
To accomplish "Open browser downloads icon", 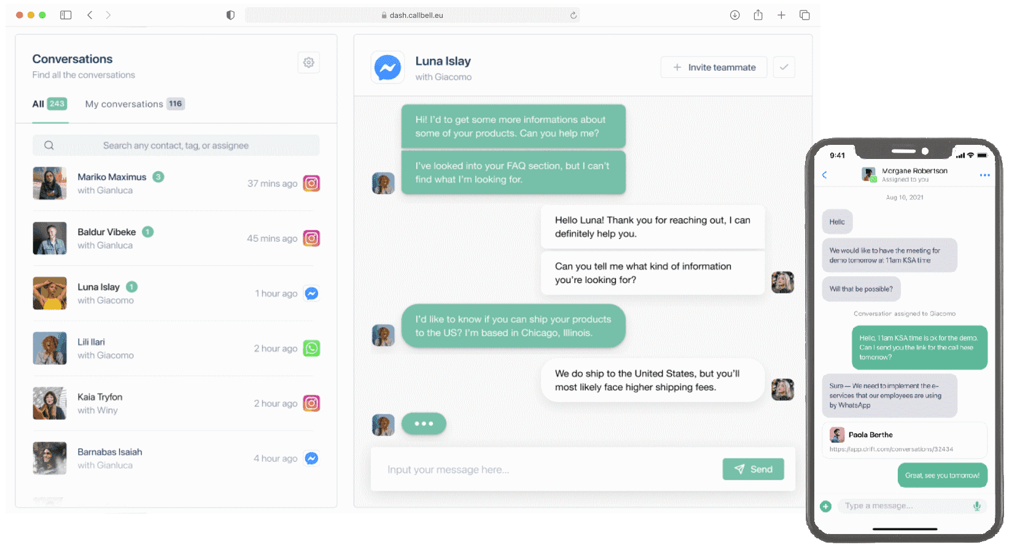I will pyautogui.click(x=734, y=15).
